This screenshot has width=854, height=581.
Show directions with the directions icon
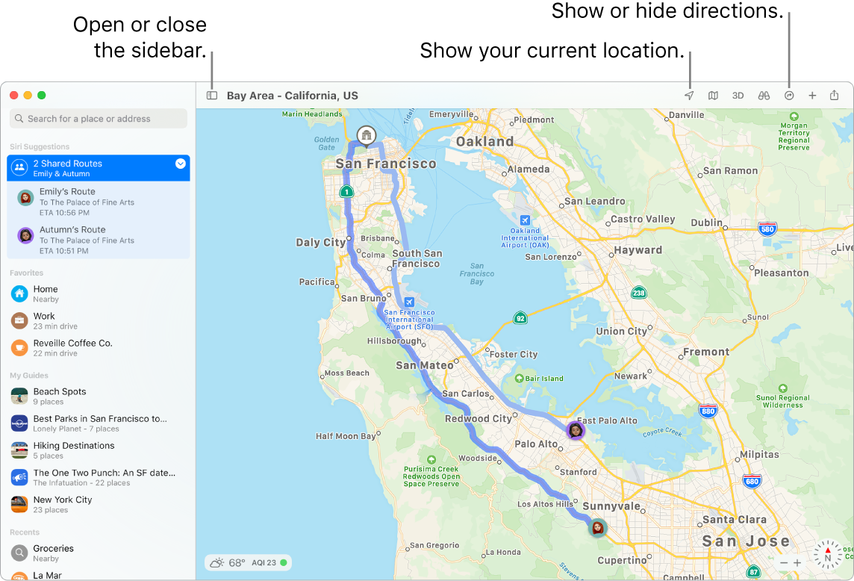point(790,96)
